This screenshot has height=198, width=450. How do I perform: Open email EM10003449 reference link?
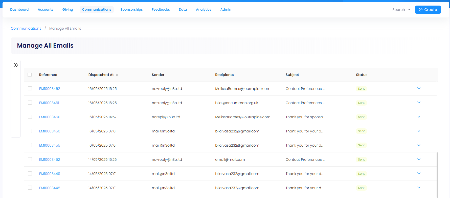point(50,174)
